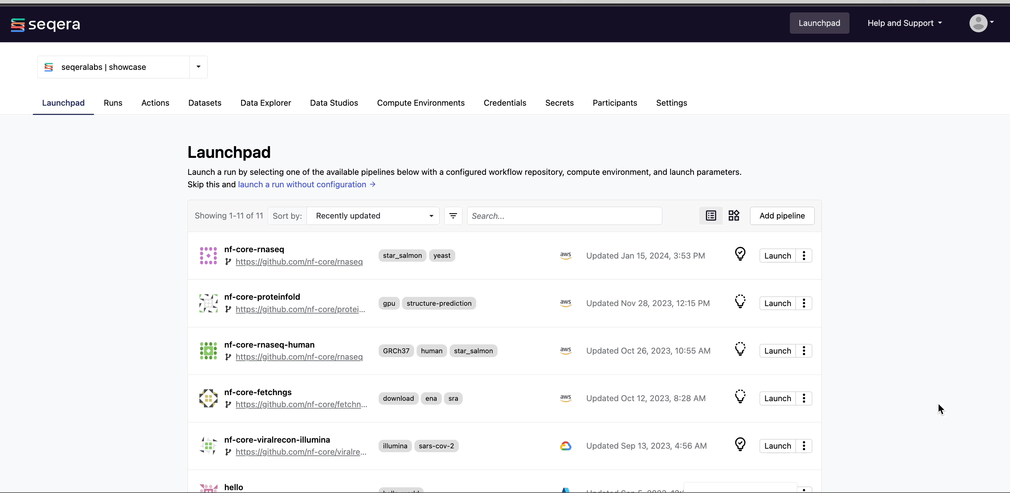Open the seqeralabs | showcase workspace selector
The width and height of the screenshot is (1010, 493).
(x=122, y=67)
